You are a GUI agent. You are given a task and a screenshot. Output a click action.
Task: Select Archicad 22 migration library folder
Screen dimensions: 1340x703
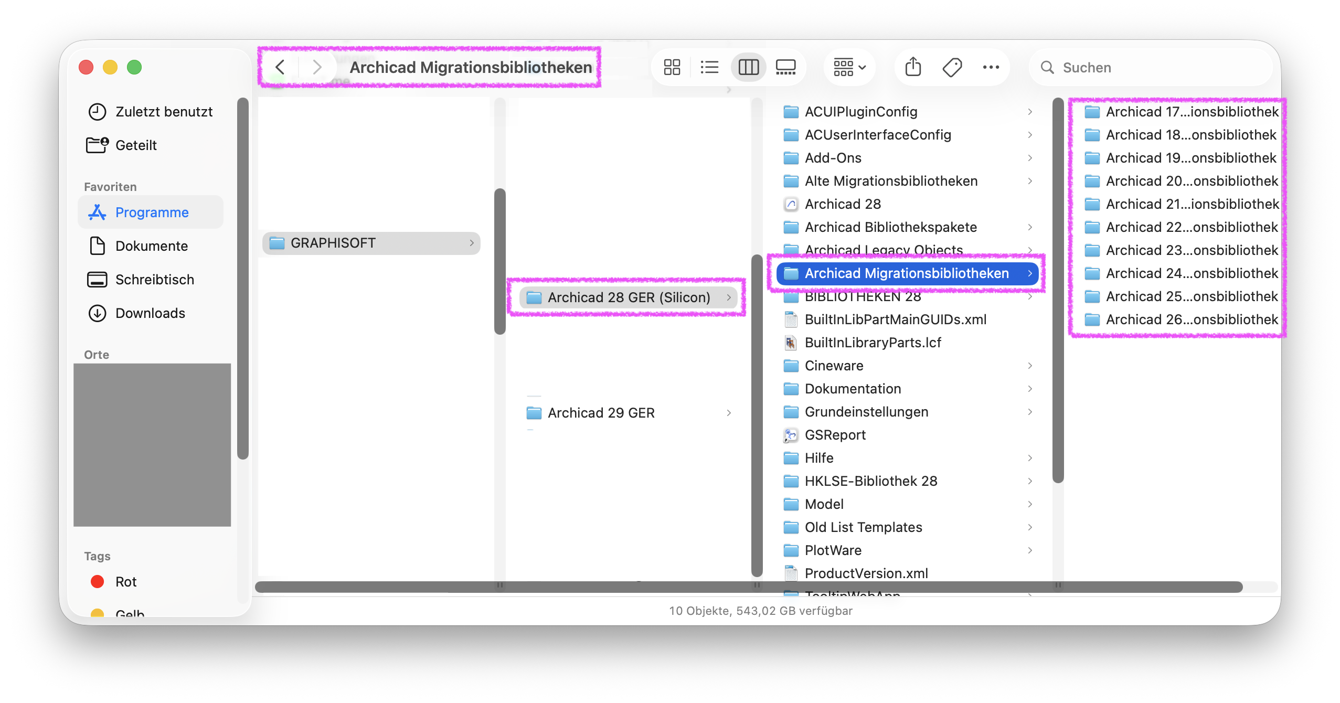[x=1181, y=227]
